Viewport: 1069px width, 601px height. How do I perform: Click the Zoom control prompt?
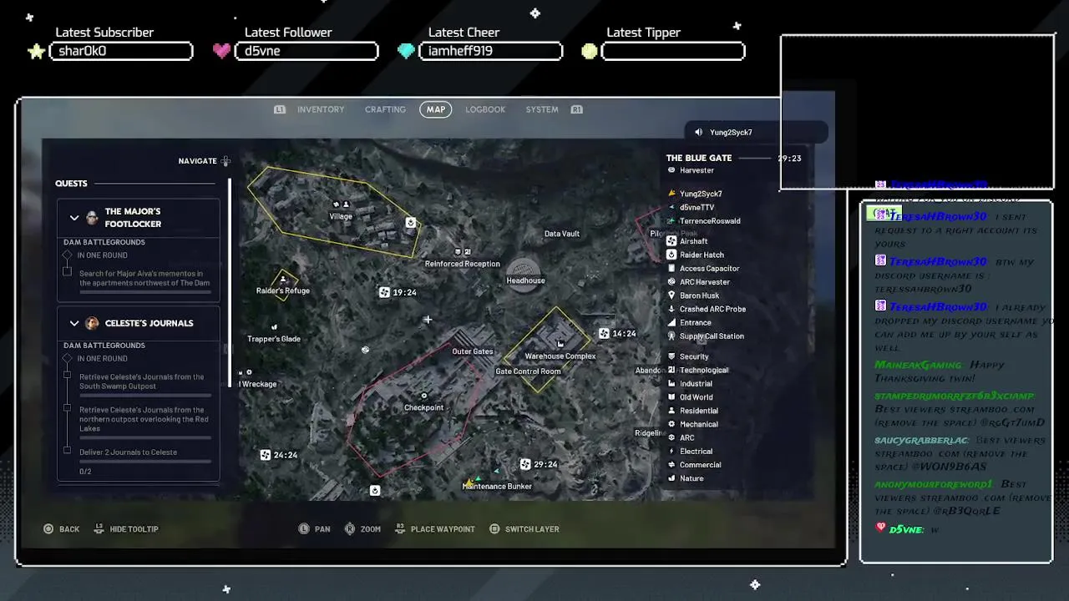[x=362, y=529]
